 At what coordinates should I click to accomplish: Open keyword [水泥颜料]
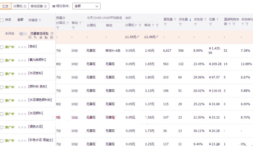pos(36,113)
